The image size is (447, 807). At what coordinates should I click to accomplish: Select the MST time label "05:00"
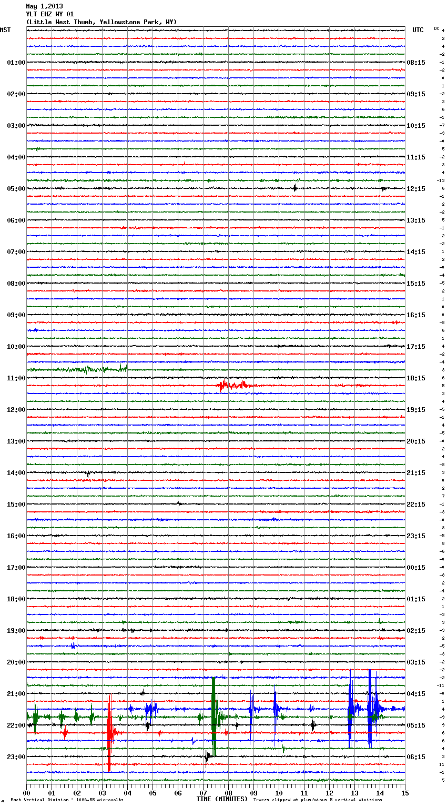click(x=16, y=189)
